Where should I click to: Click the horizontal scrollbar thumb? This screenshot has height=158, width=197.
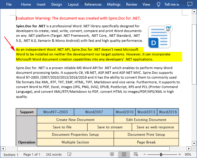93,149
